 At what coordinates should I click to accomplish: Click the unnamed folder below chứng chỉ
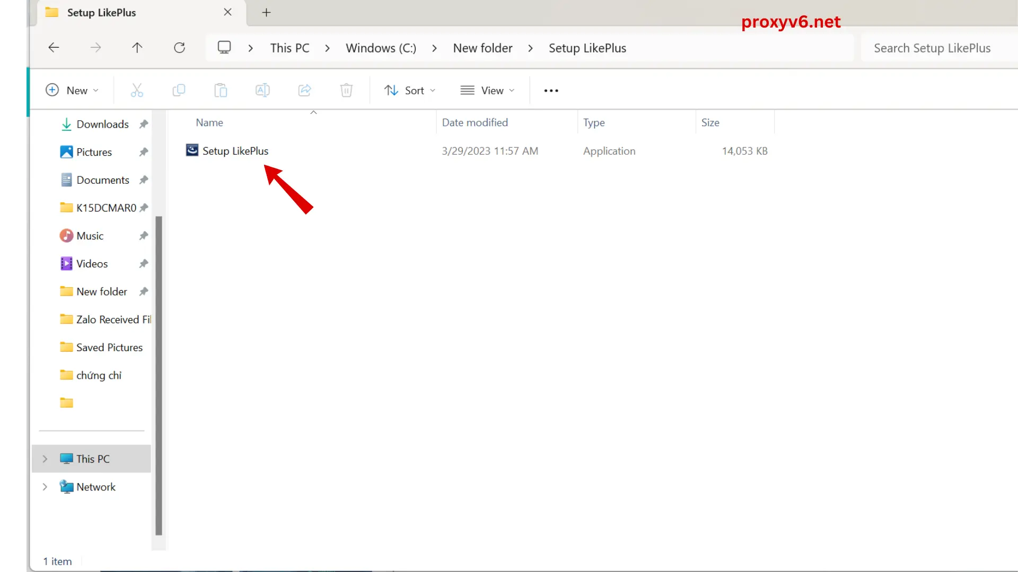coord(67,403)
